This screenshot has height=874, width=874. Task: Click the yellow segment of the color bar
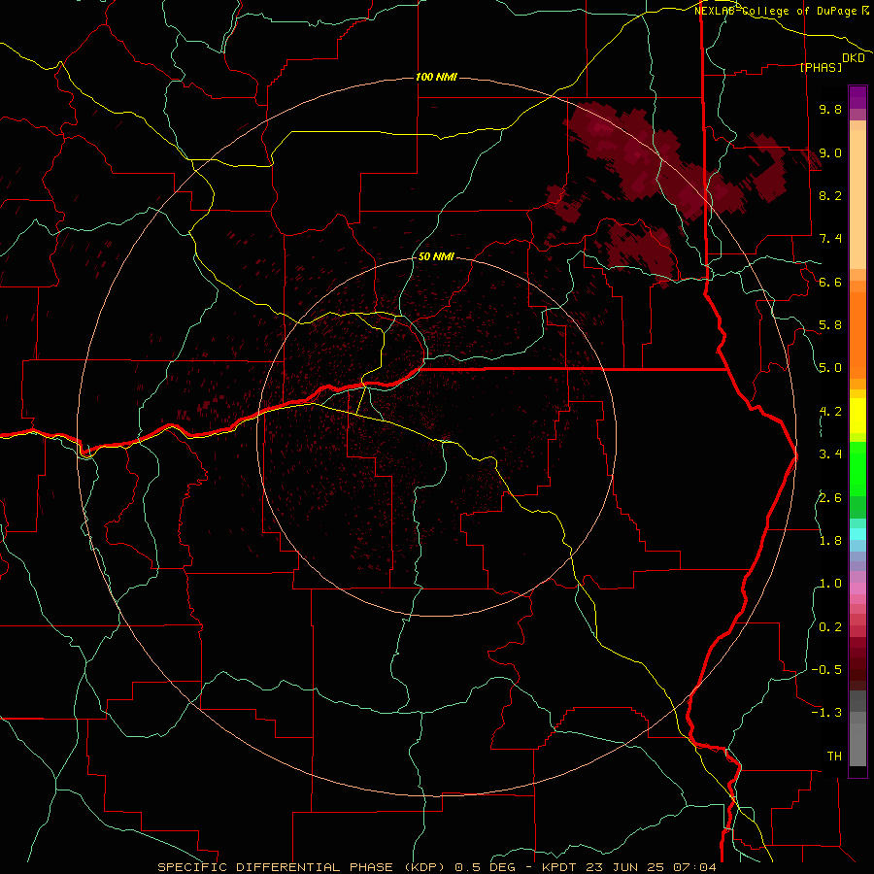[857, 416]
